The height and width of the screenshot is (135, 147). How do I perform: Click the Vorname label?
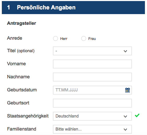16,64
